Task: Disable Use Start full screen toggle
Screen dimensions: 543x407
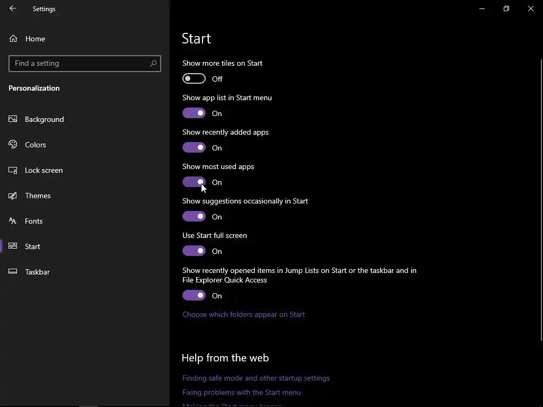Action: [194, 251]
